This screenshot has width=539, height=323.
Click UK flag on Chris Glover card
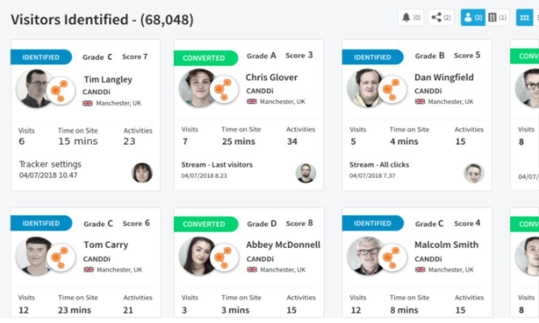click(x=252, y=102)
